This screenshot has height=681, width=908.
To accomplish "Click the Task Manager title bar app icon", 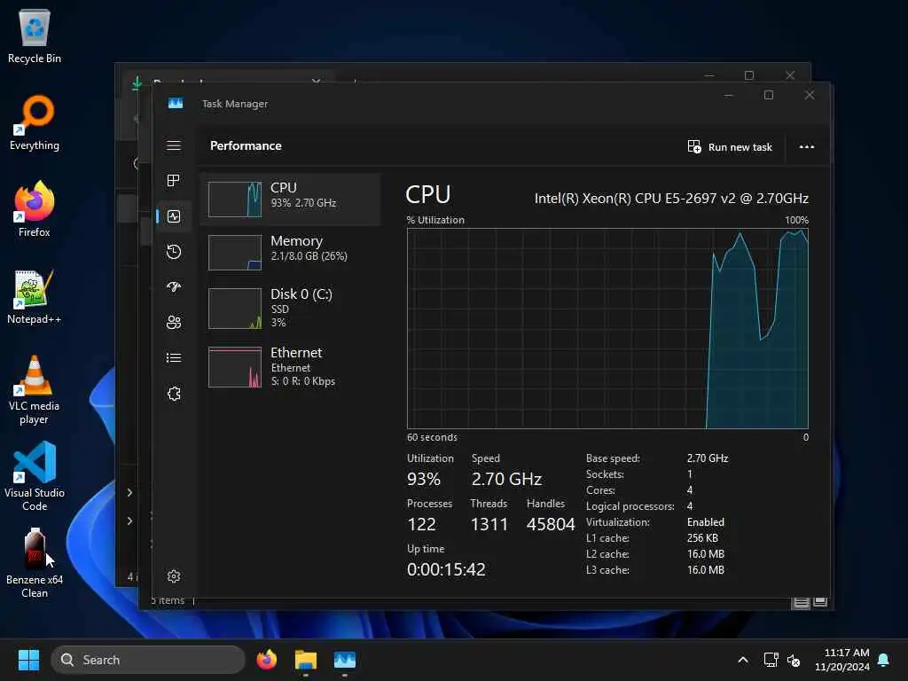I will 176,103.
